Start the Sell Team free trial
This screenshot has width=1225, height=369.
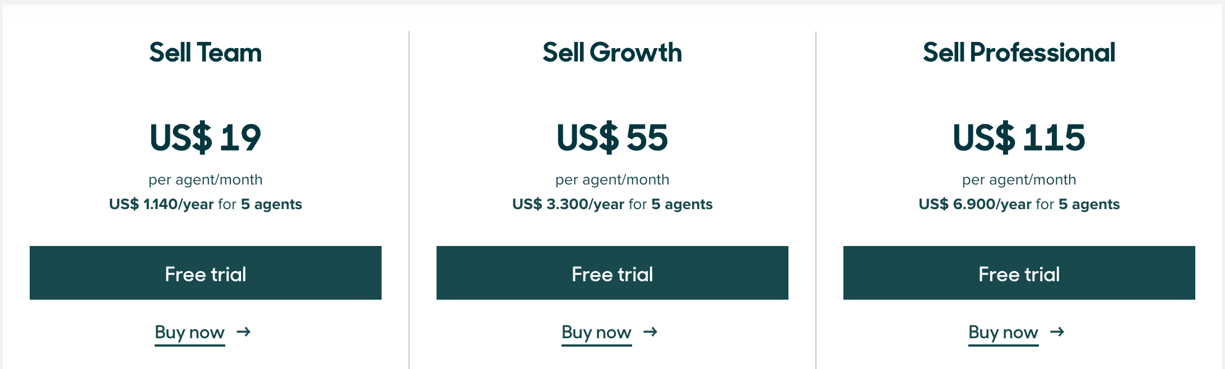206,273
